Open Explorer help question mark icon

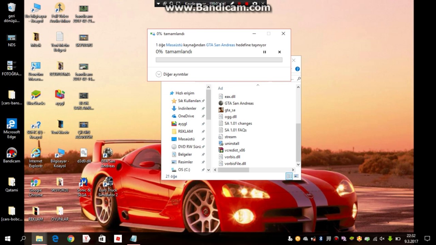point(297,69)
